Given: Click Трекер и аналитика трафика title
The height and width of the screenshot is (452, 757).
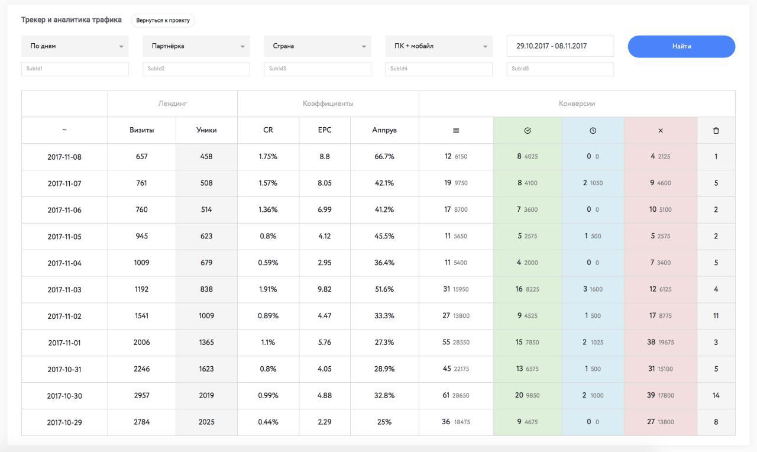Looking at the screenshot, I should 72,20.
